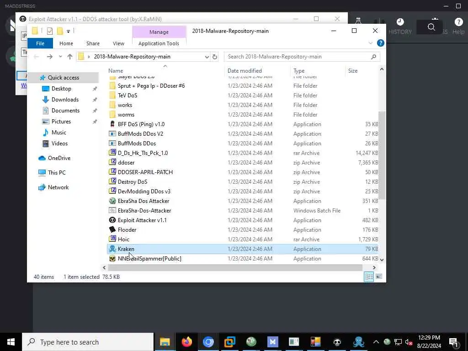Screen dimensions: 468x351
Task: Select the NNEmailSpammer[Public] skull icon
Action: tap(112, 259)
